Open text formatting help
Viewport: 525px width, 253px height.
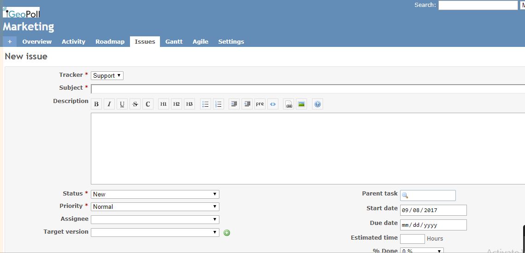click(318, 104)
